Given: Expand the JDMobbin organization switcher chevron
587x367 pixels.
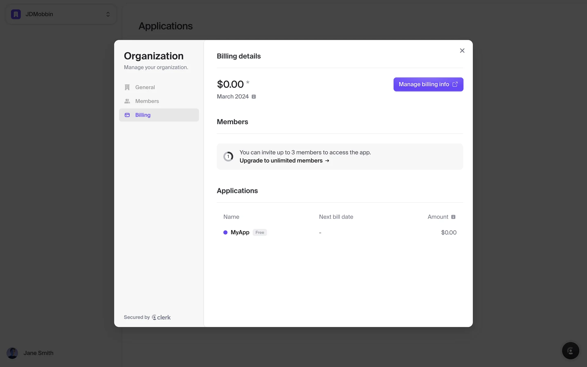Looking at the screenshot, I should (x=108, y=14).
